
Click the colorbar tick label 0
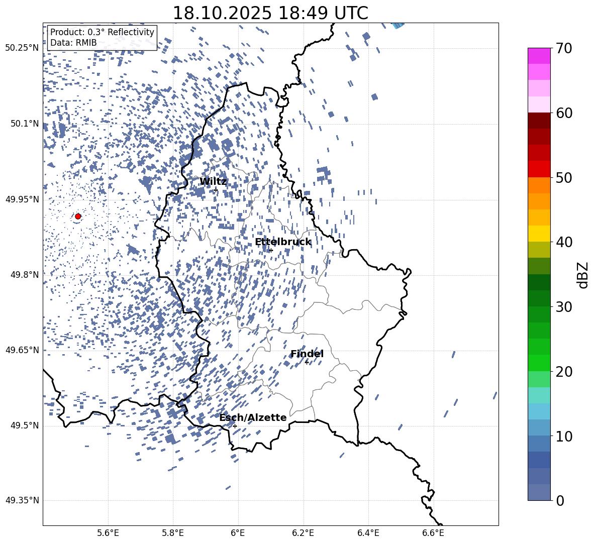point(560,501)
